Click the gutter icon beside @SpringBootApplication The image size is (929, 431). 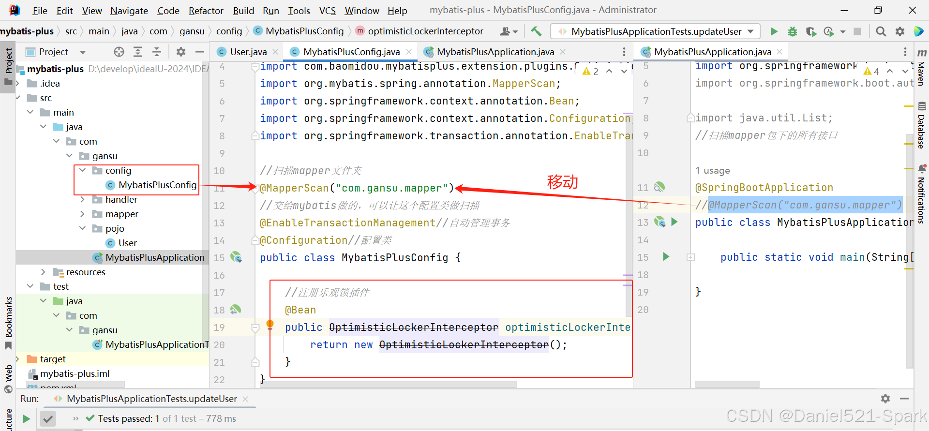coord(659,187)
